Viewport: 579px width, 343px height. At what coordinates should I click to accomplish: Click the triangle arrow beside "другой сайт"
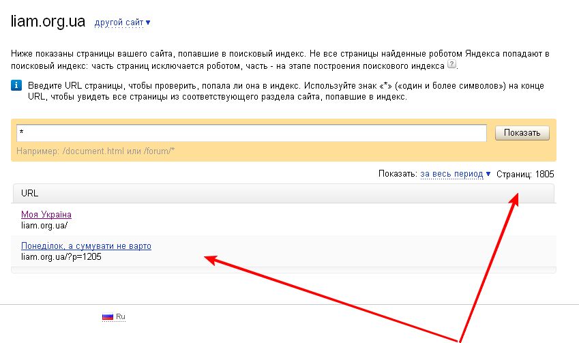(x=148, y=23)
